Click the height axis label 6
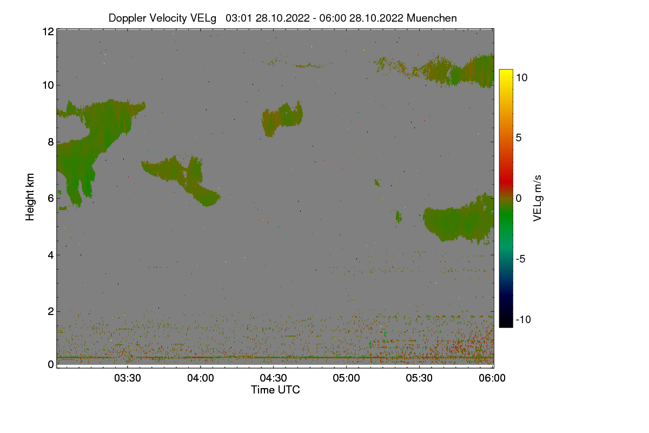 click(x=51, y=198)
